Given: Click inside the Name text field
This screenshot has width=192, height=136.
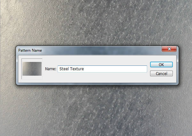Looking at the screenshot, I should pos(102,69).
